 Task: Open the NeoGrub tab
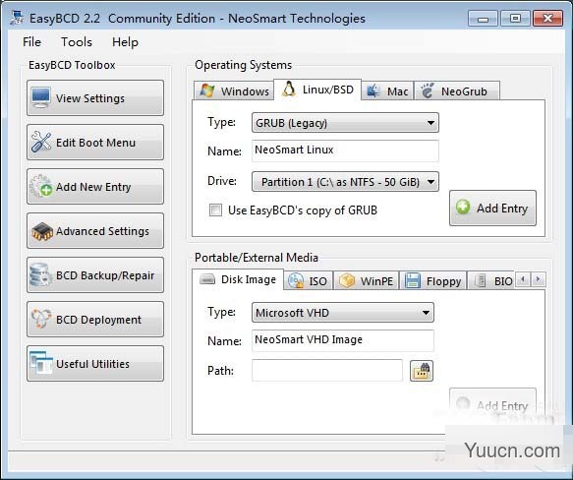click(x=457, y=90)
